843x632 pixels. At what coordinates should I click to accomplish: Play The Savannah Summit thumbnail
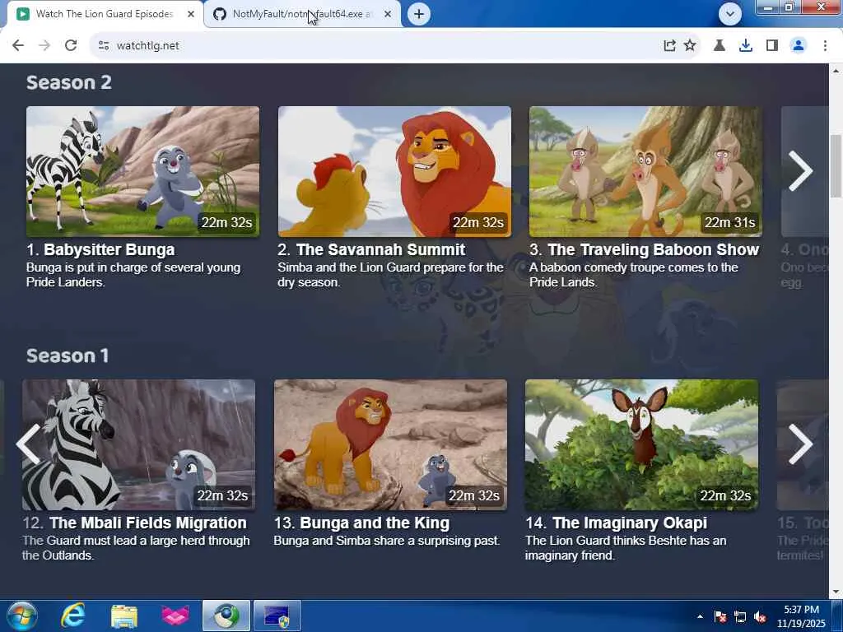tap(394, 171)
